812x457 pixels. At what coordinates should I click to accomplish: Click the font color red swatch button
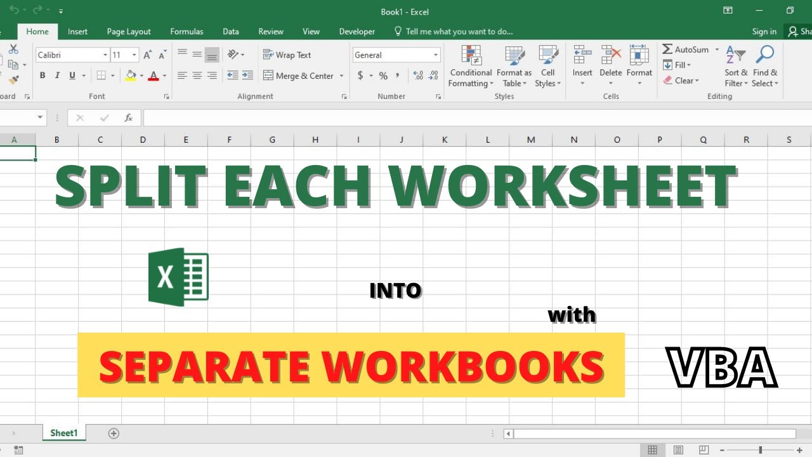point(153,76)
